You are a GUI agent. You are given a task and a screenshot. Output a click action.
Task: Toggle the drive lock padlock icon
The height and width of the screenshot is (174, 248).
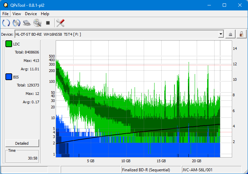pos(241,34)
